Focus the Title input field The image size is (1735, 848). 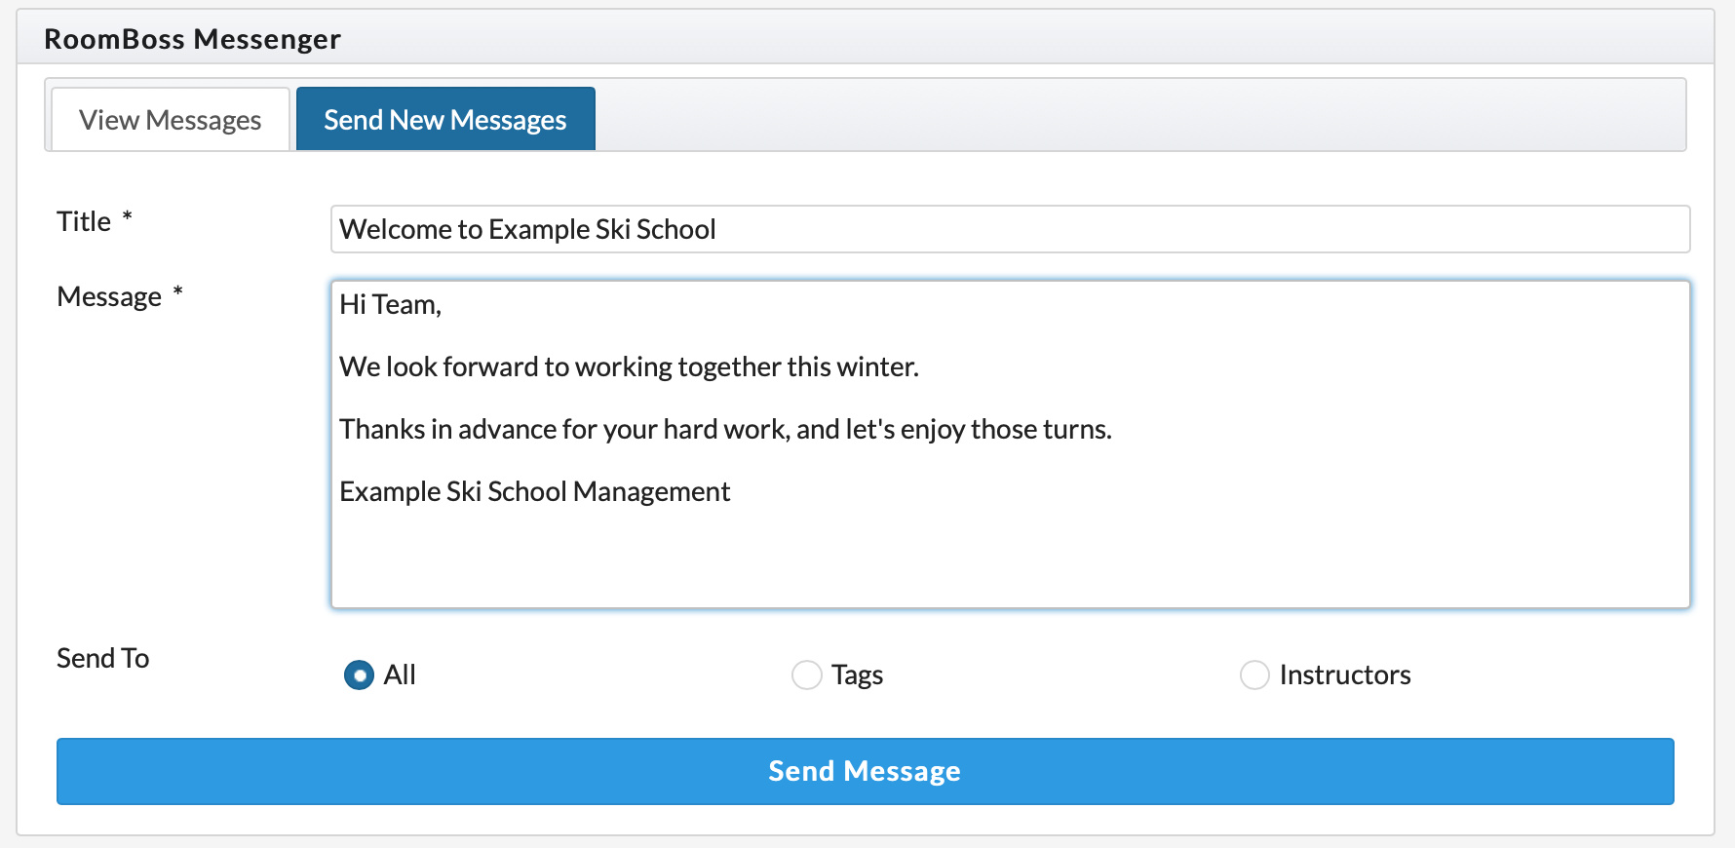pyautogui.click(x=1009, y=229)
